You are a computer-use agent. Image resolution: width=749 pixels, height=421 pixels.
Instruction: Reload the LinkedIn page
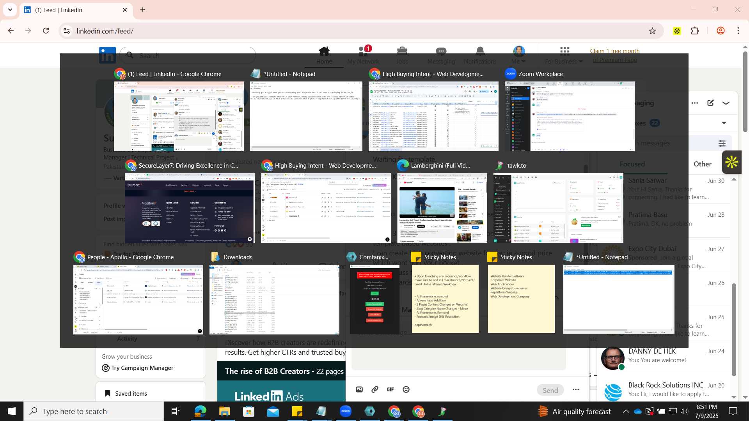(46, 31)
